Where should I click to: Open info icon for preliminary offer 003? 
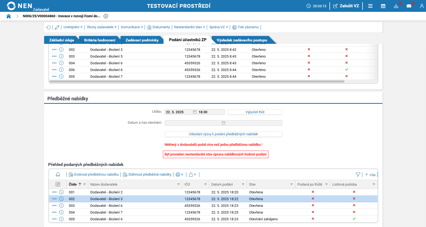pyautogui.click(x=61, y=205)
